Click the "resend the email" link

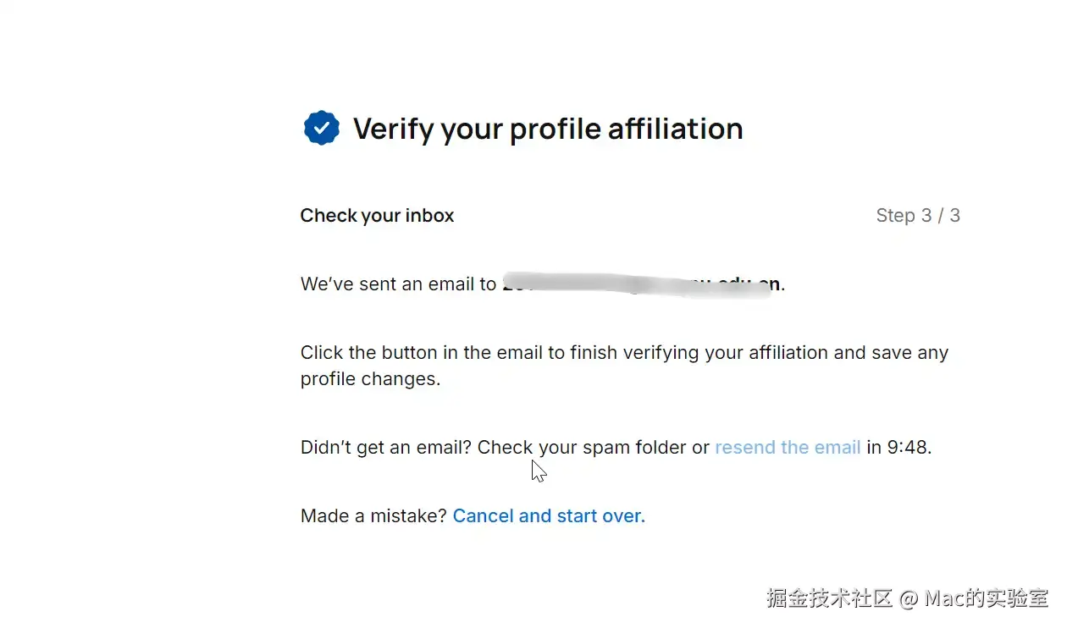click(x=788, y=448)
